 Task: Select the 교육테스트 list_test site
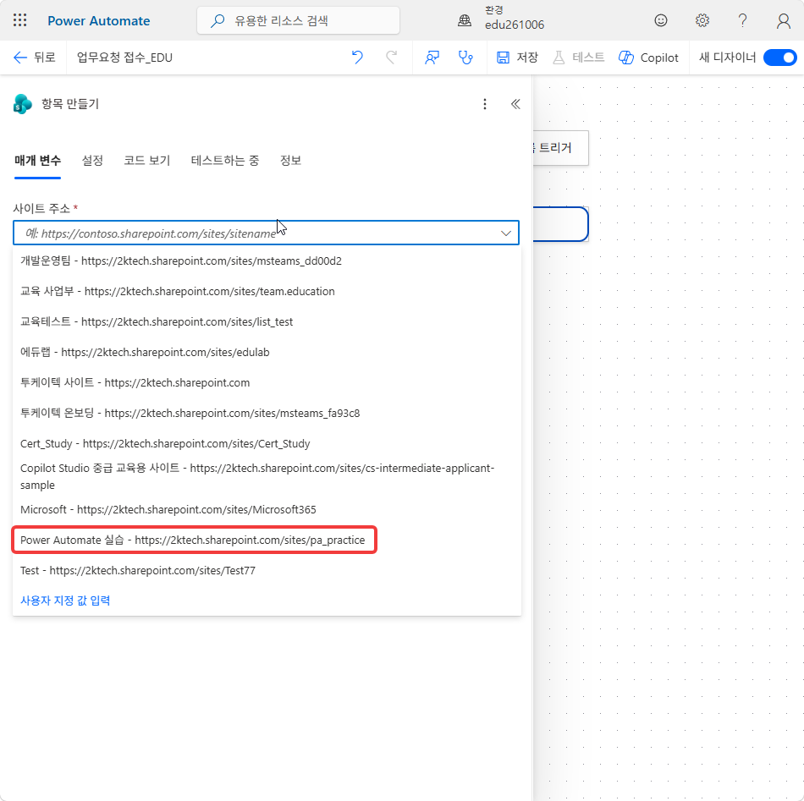[267, 321]
